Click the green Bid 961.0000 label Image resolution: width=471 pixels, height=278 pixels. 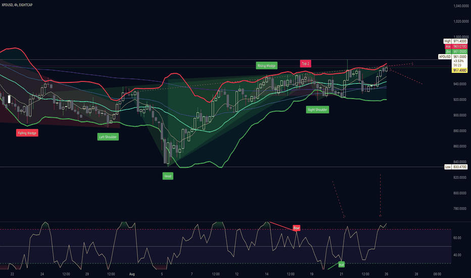[456, 52]
